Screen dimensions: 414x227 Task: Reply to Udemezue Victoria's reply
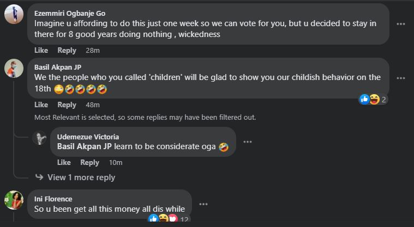pyautogui.click(x=90, y=162)
